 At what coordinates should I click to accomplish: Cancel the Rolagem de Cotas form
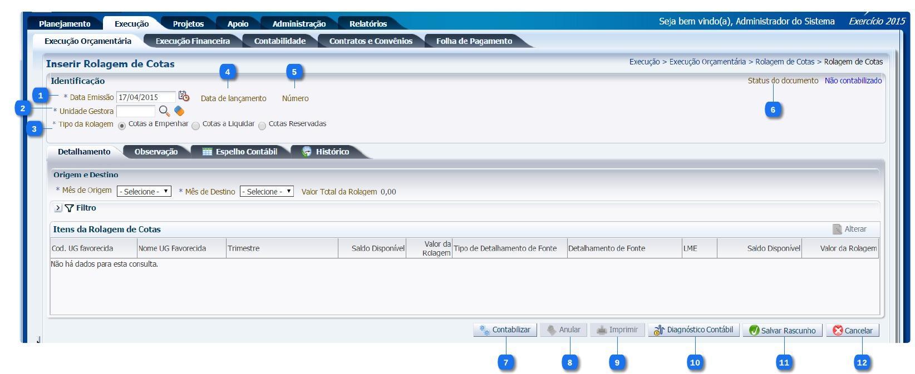point(853,331)
